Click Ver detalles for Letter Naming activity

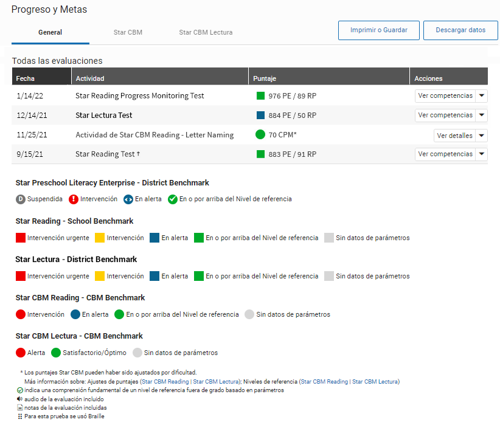pos(454,136)
